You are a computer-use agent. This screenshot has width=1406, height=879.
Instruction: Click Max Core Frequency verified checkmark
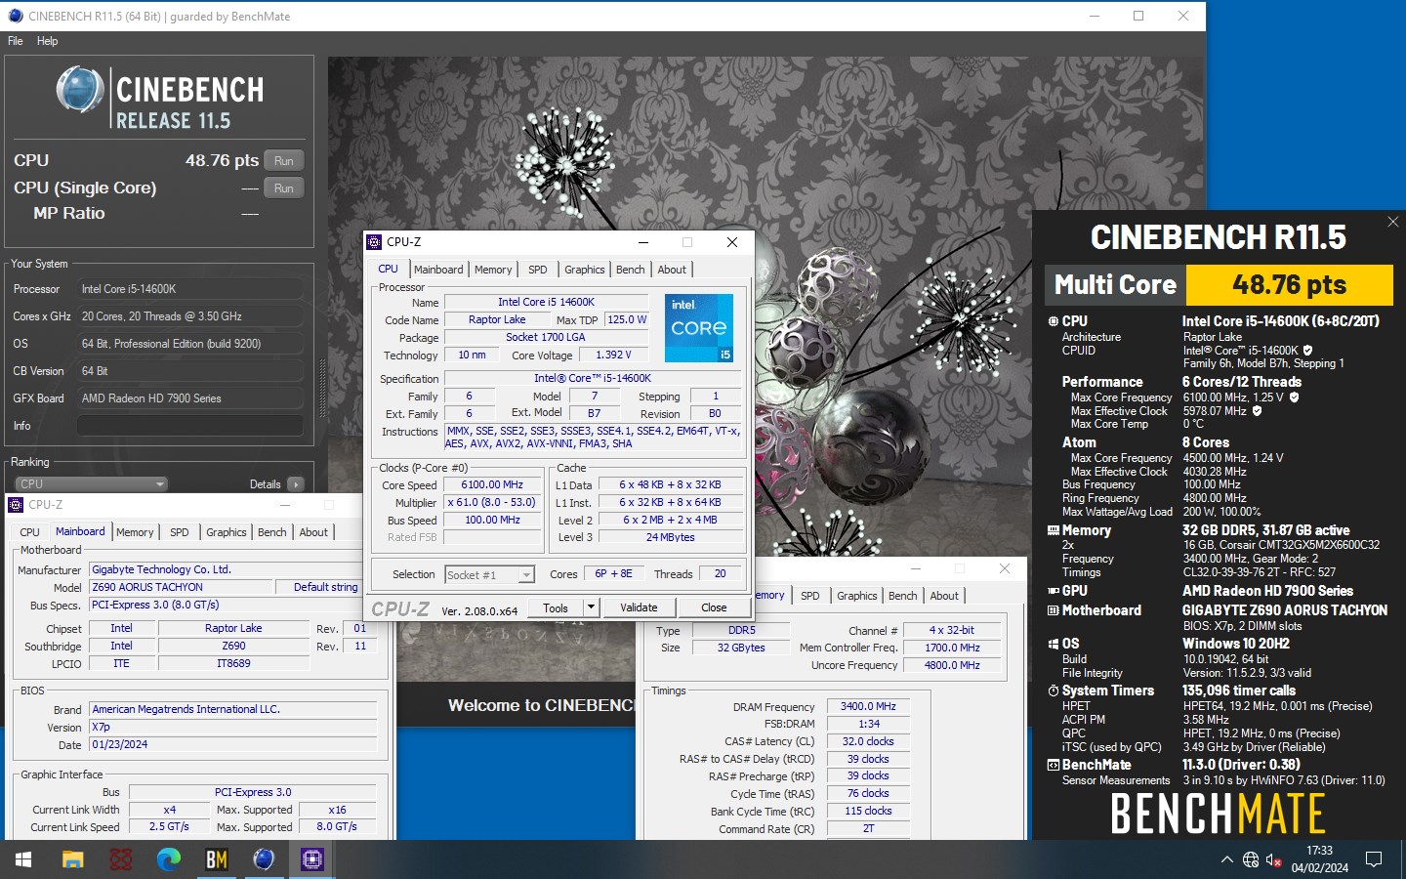tap(1294, 398)
